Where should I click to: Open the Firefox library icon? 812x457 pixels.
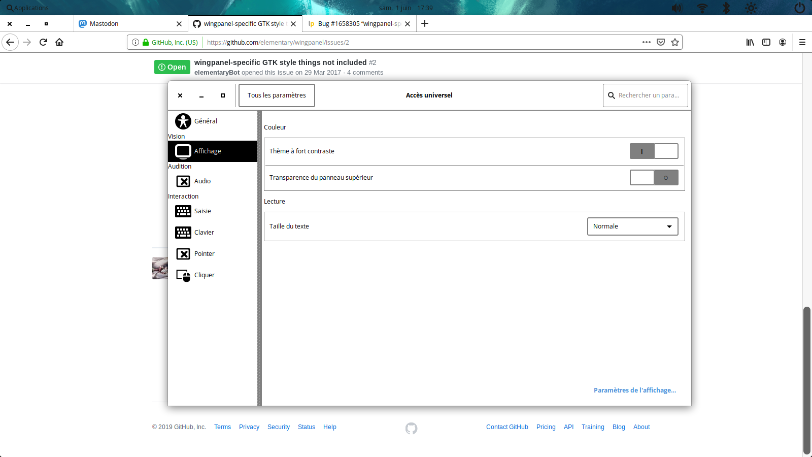(x=750, y=42)
